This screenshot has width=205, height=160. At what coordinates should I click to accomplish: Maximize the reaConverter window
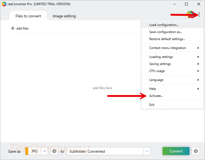[186, 4]
